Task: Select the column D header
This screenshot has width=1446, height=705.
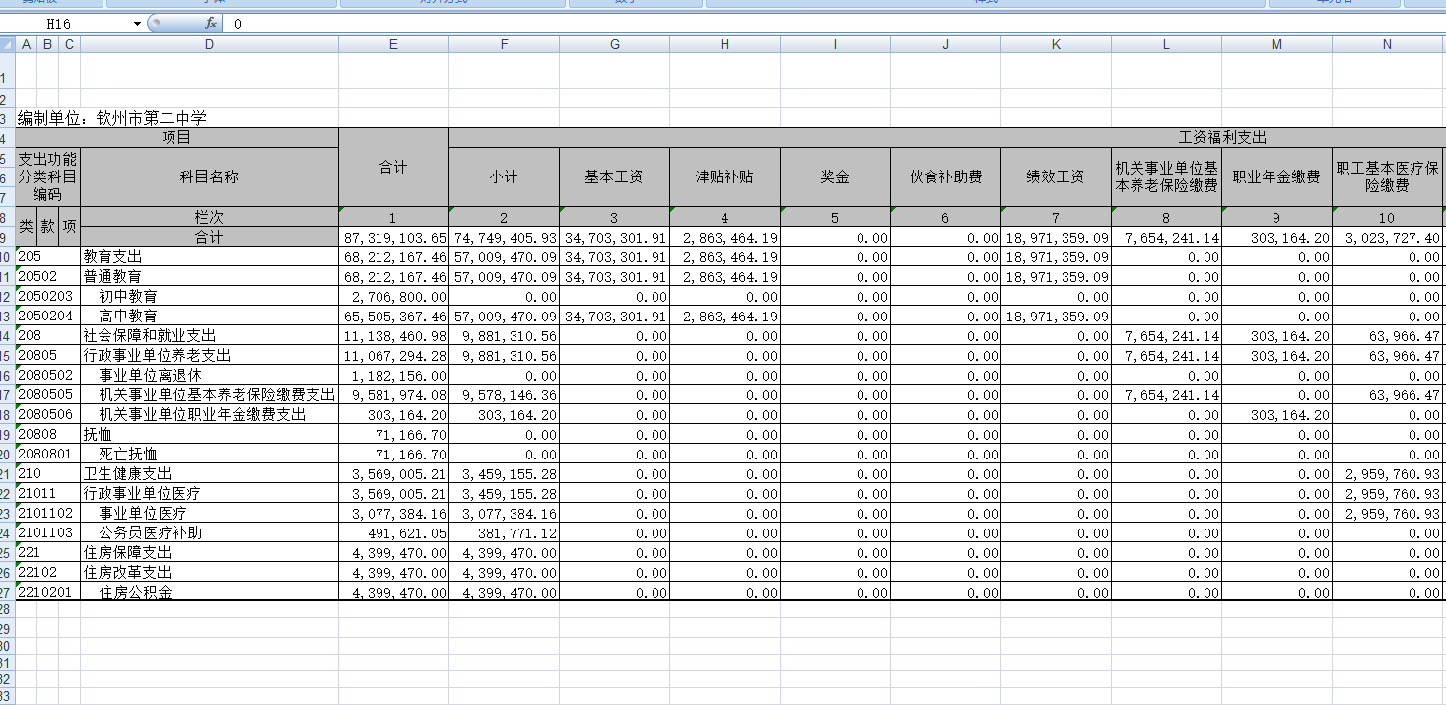Action: tap(209, 44)
